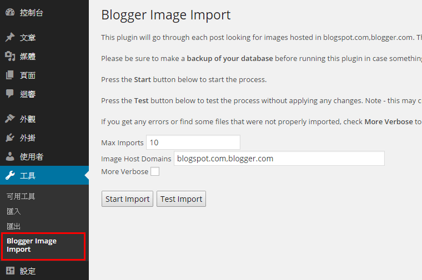Open Blogger Image Import submenu link
Screen dimensions: 422x280
tap(32, 245)
